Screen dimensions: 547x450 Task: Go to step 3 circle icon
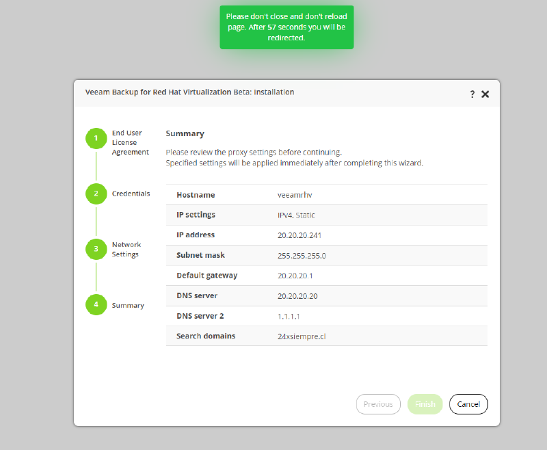tap(96, 249)
